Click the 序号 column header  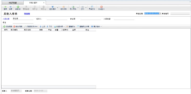click(x=5, y=30)
